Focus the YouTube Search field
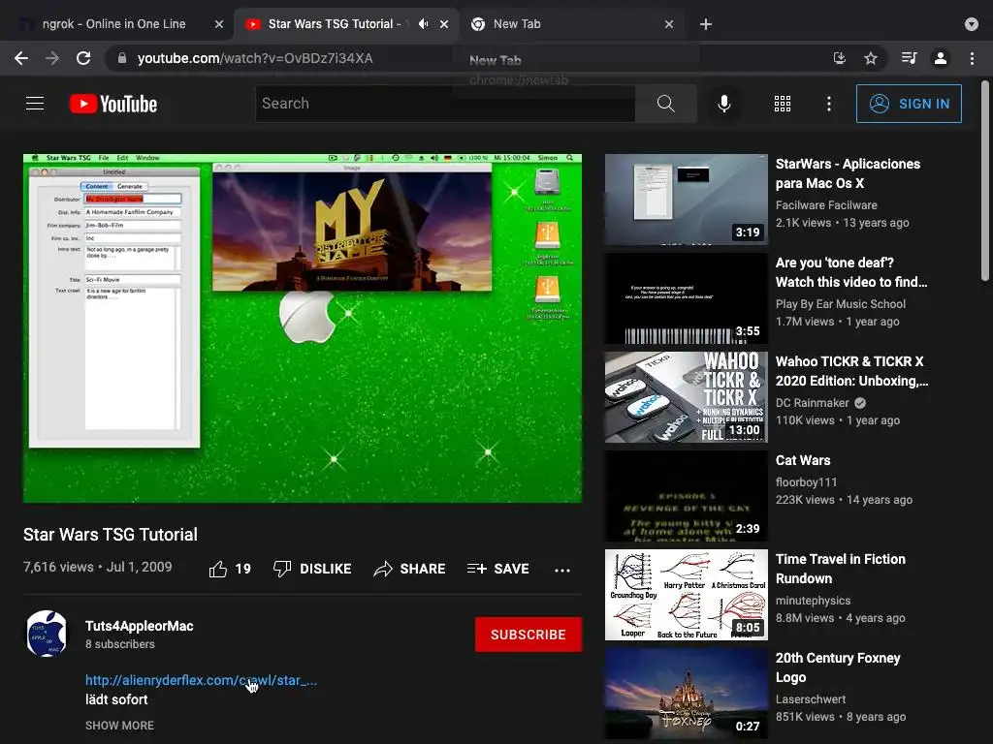 click(x=444, y=103)
